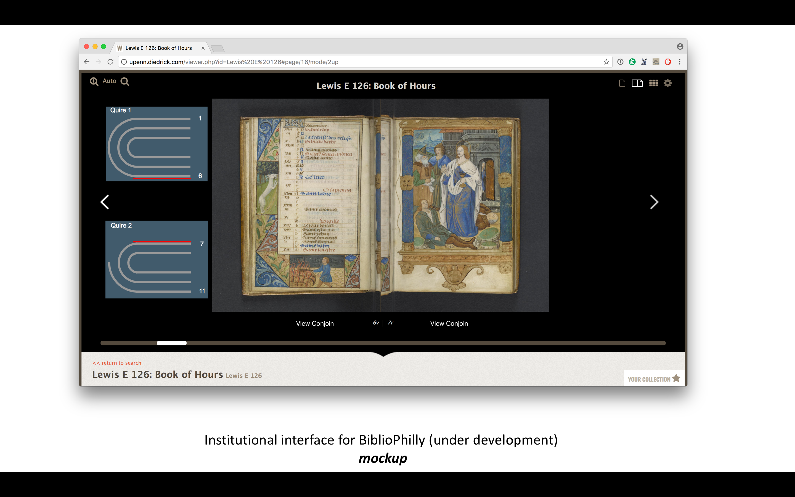The width and height of the screenshot is (795, 497).
Task: Click View Conjoin under folio 7r
Action: click(x=449, y=323)
